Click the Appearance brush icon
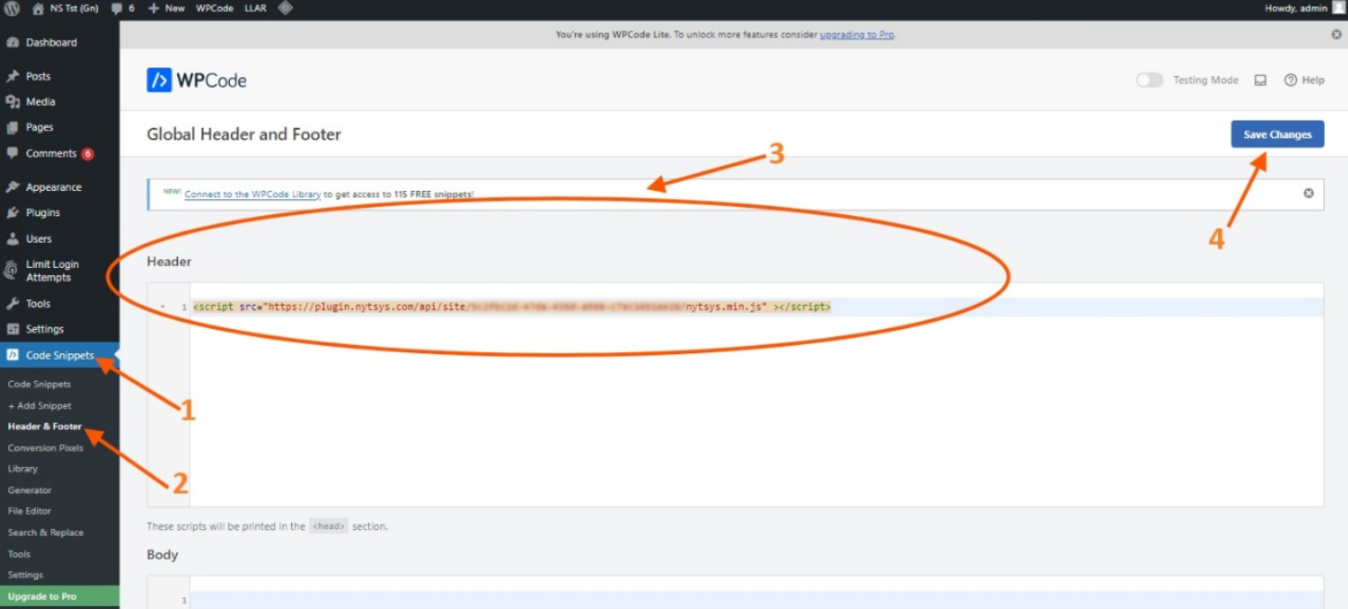The height and width of the screenshot is (609, 1348). point(13,187)
